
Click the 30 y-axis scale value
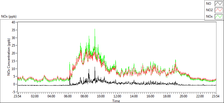pyautogui.click(x=14, y=38)
